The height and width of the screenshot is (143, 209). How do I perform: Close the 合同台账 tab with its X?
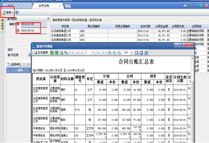point(60,6)
